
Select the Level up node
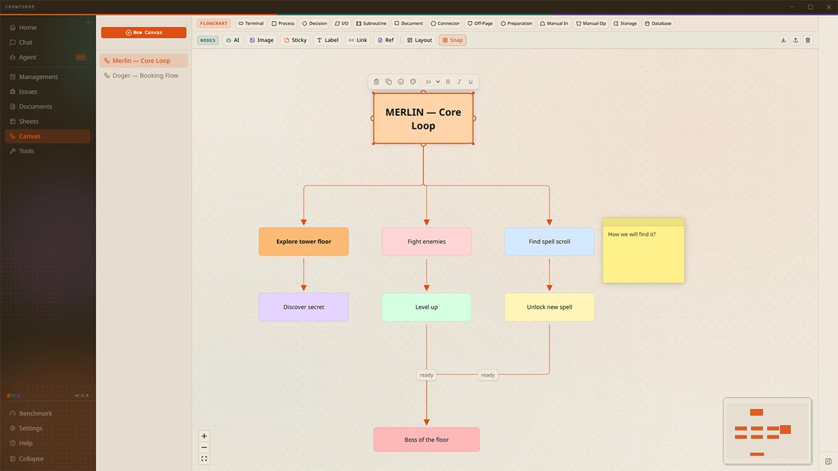427,307
